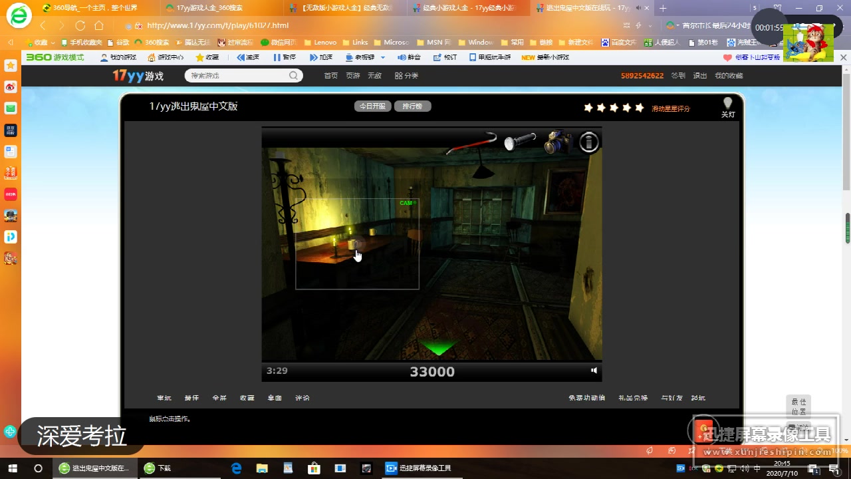Screen dimensions: 851x479
Task: Select the crowbar item in game inventory
Action: pyautogui.click(x=472, y=142)
